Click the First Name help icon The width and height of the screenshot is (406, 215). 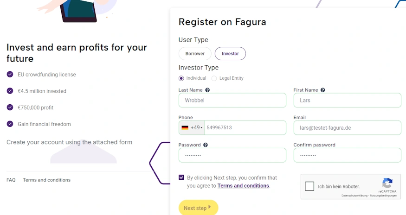323,90
